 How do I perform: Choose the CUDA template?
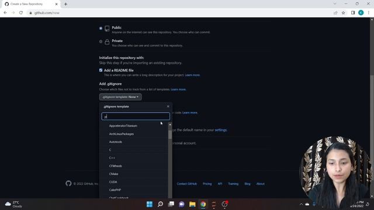pyautogui.click(x=113, y=182)
